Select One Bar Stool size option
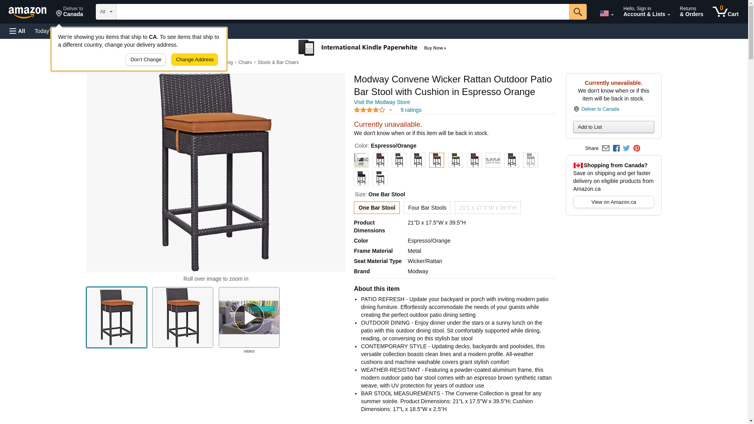This screenshot has height=424, width=754. (x=377, y=208)
